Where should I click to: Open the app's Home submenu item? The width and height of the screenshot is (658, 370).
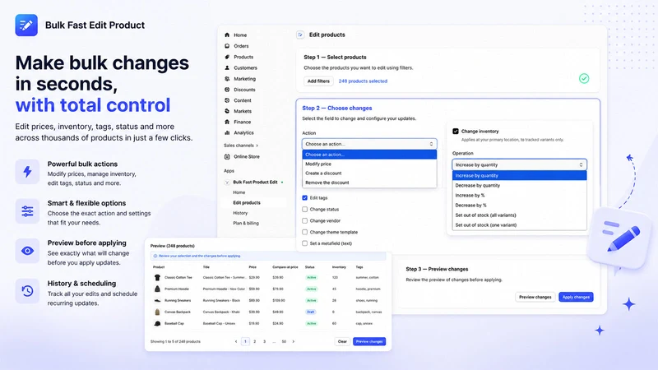pyautogui.click(x=239, y=192)
